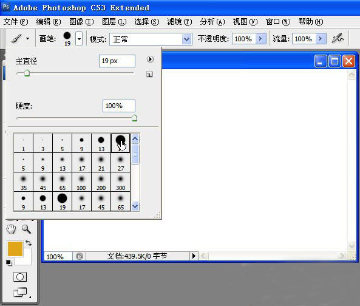Select soft round 45 brush in third row

tap(43, 182)
